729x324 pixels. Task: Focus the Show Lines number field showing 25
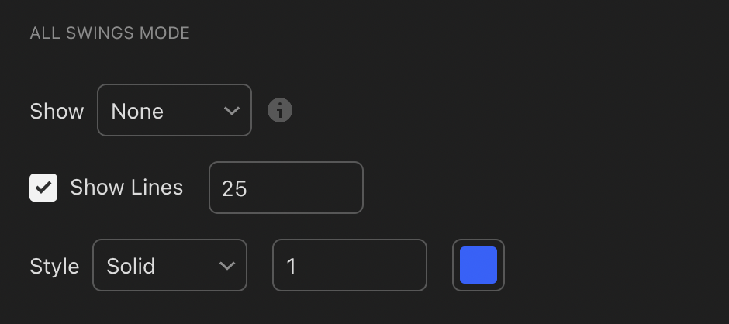click(286, 188)
